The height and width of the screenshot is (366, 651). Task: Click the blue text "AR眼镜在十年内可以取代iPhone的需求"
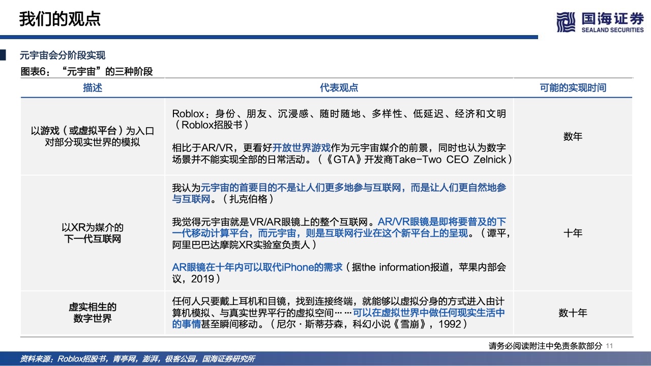257,267
